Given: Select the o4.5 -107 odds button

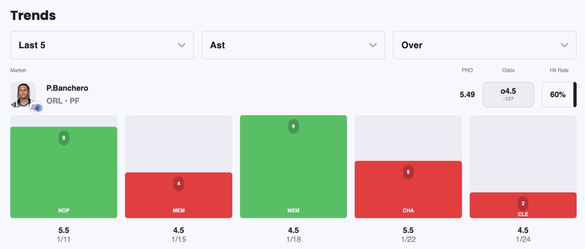Looking at the screenshot, I should pos(508,95).
